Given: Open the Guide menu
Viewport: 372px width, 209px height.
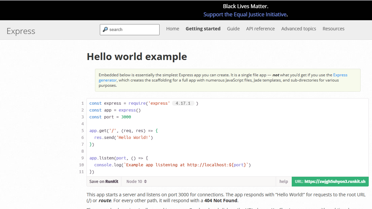Looking at the screenshot, I should (233, 29).
